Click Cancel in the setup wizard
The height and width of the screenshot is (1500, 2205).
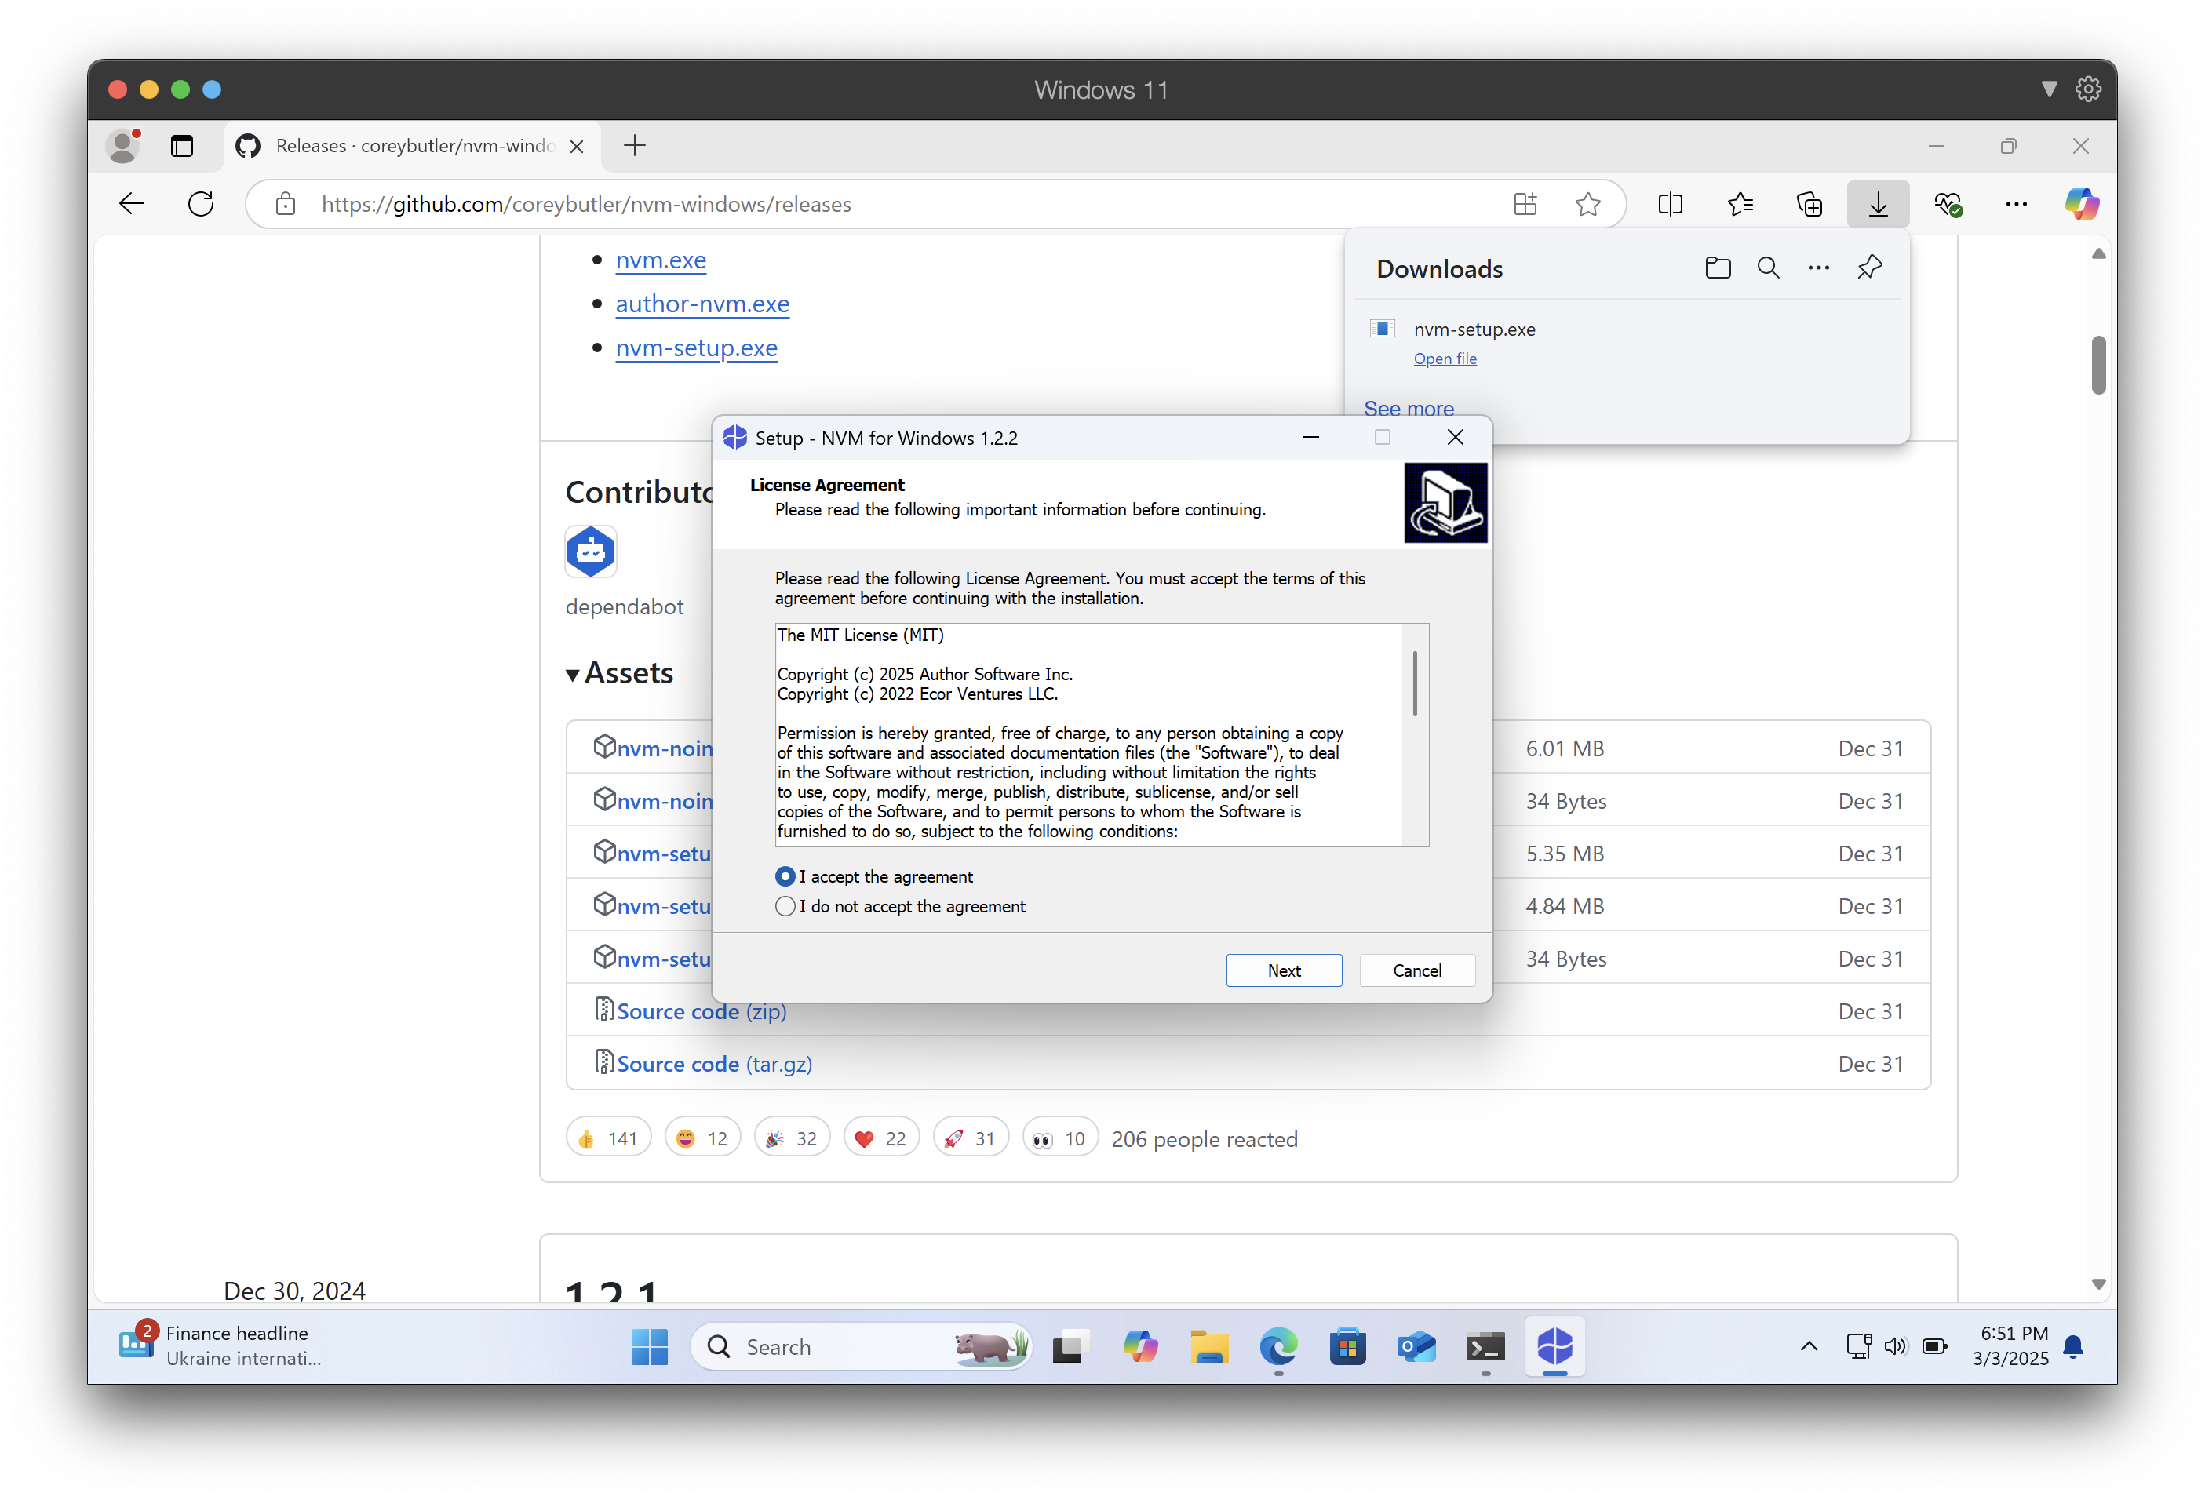(x=1416, y=970)
